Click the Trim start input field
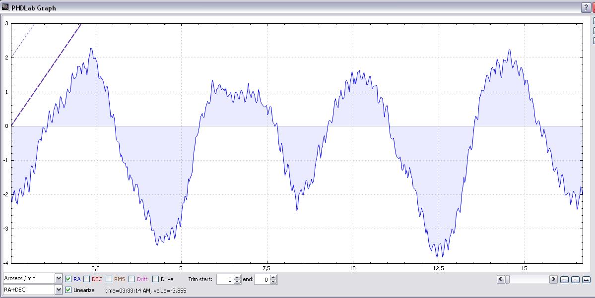 pyautogui.click(x=225, y=280)
